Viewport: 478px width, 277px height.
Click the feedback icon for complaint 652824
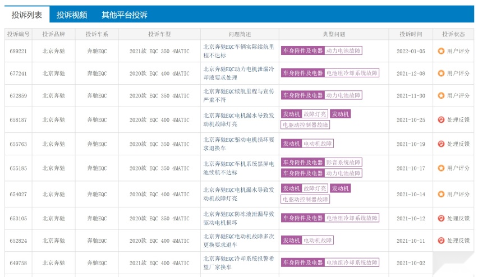coord(441,241)
